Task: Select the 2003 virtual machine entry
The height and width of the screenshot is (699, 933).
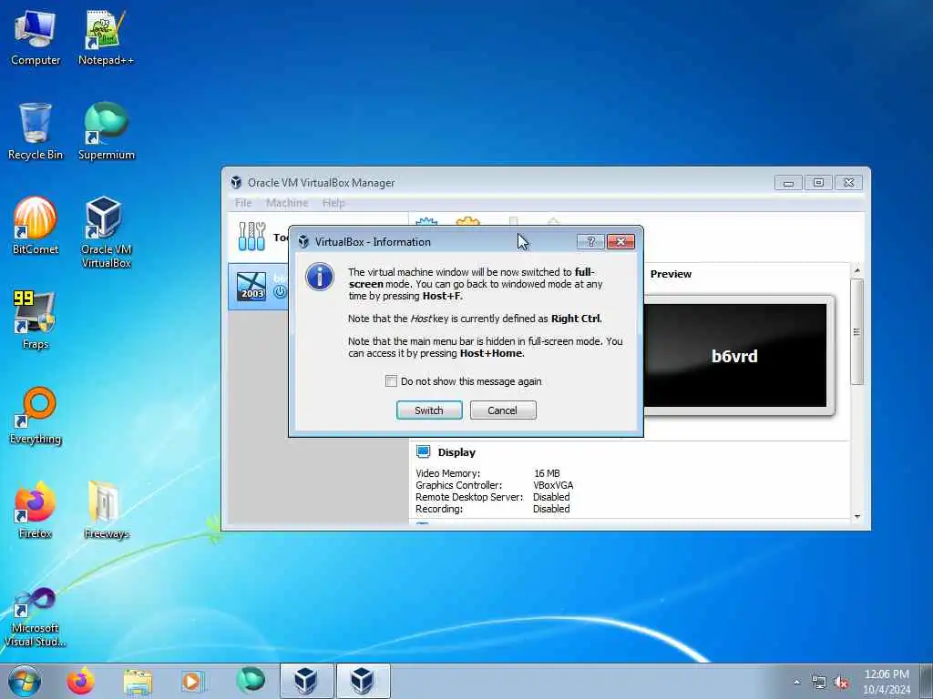Action: click(258, 287)
